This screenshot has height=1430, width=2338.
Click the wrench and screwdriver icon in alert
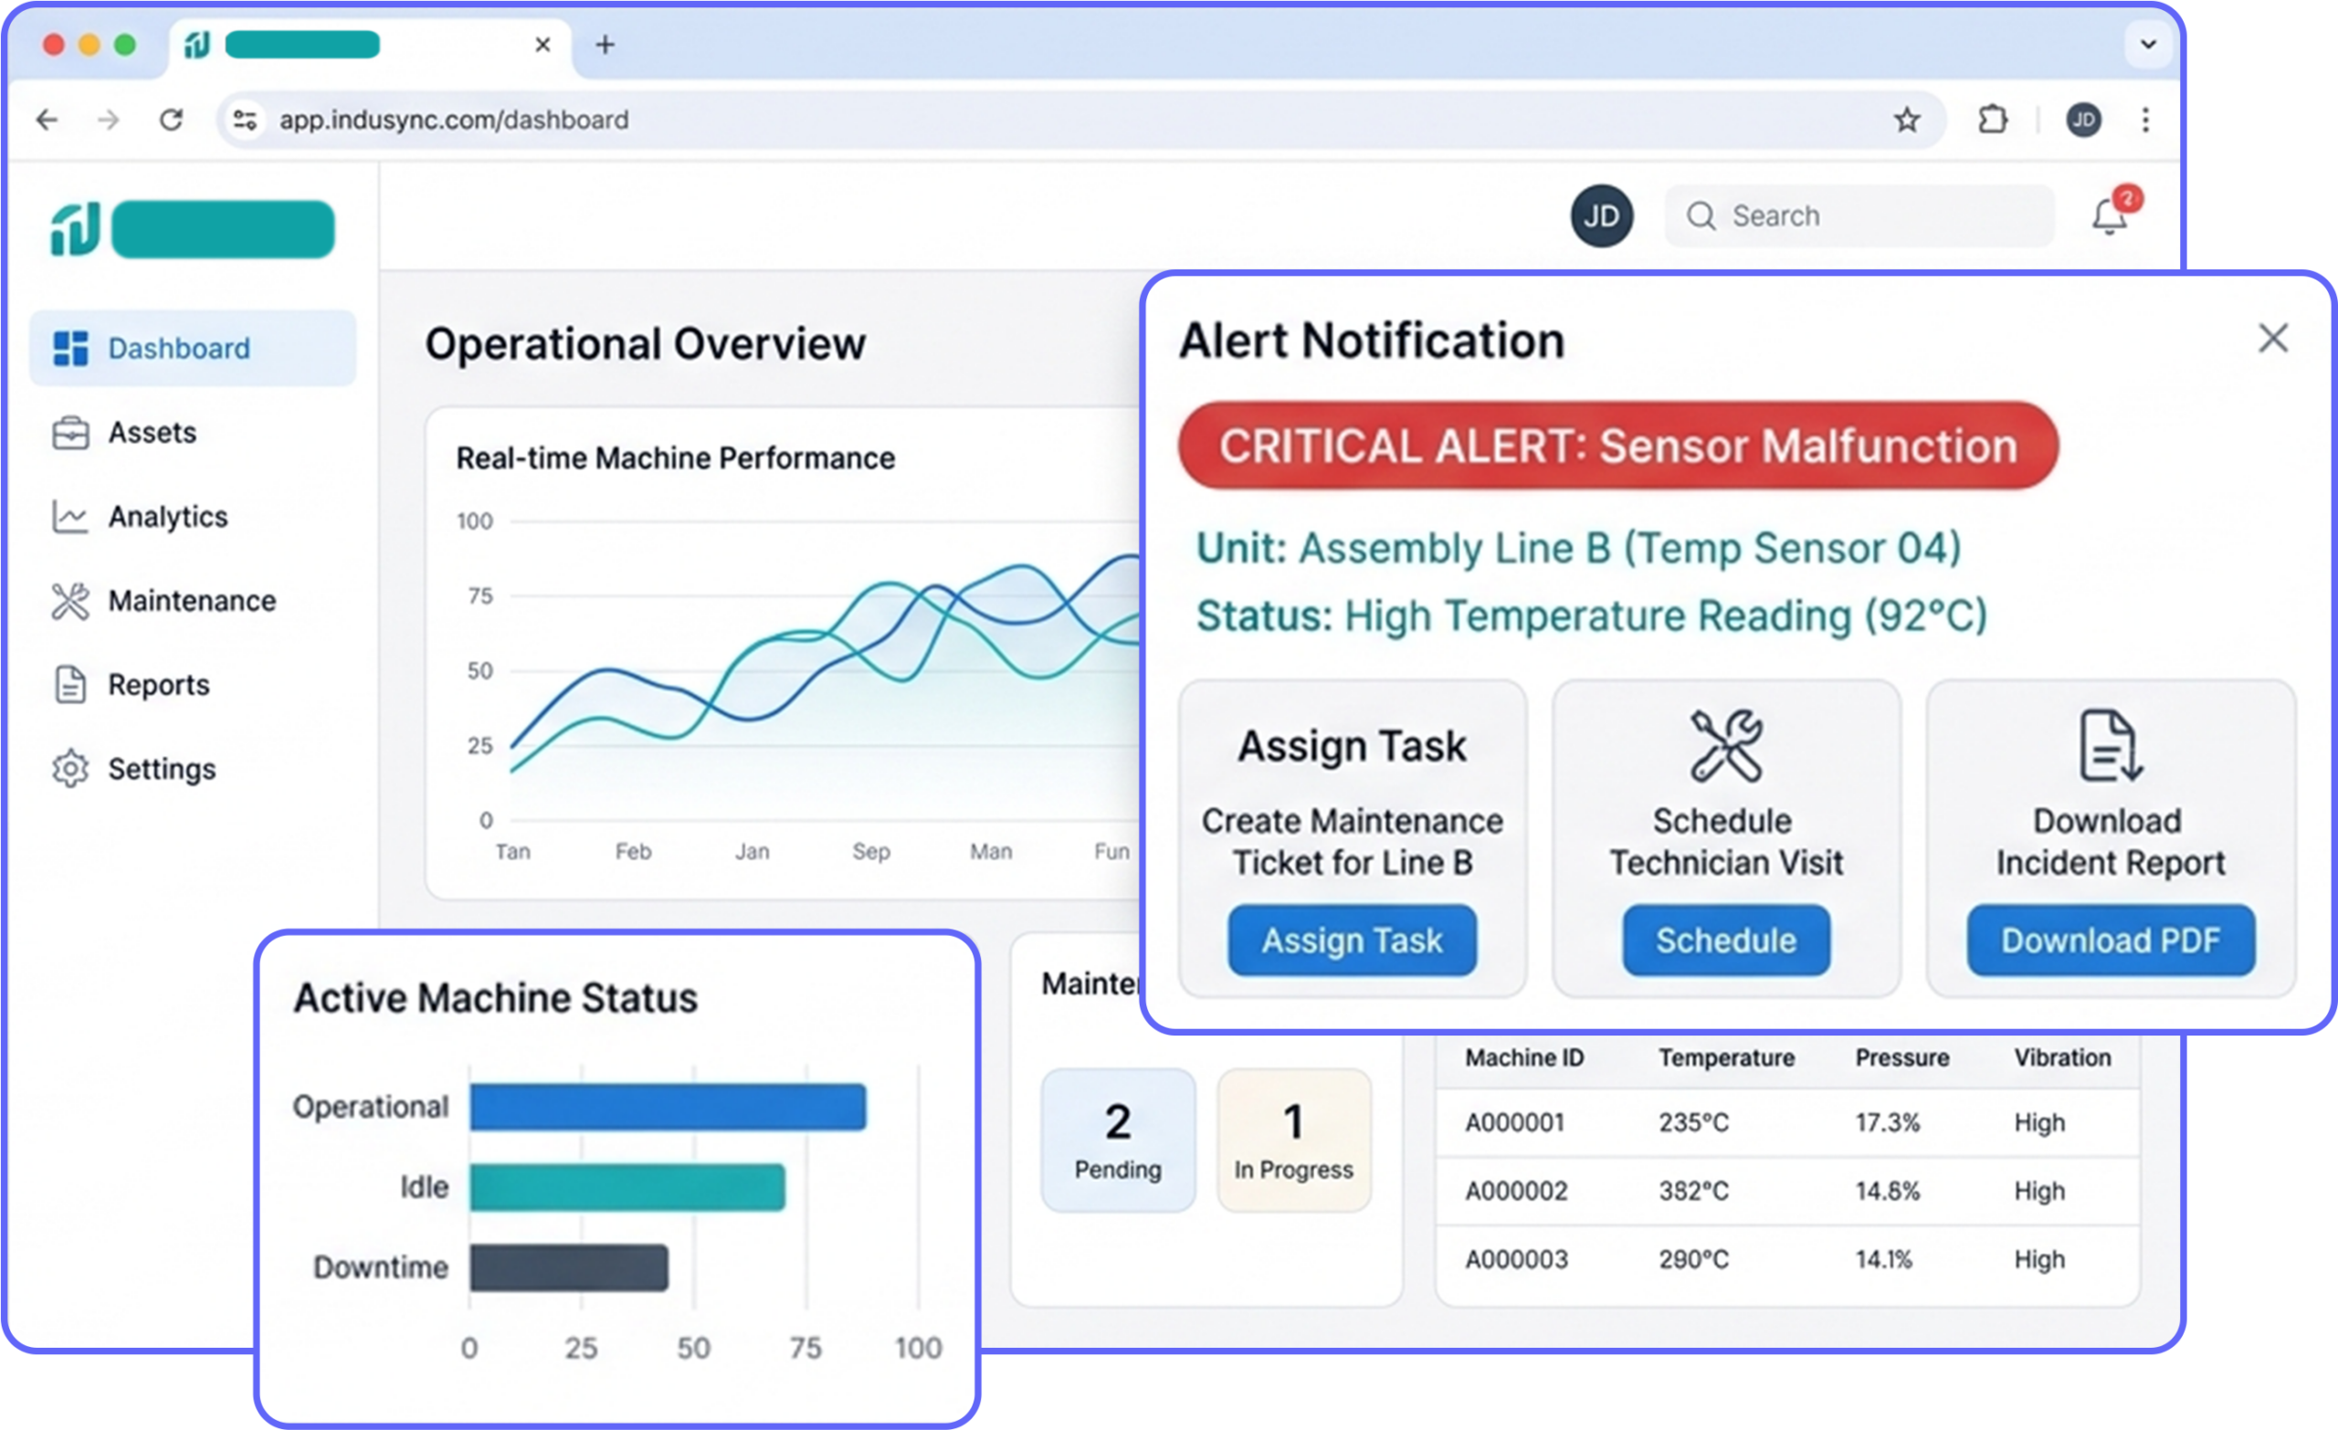coord(1726,746)
